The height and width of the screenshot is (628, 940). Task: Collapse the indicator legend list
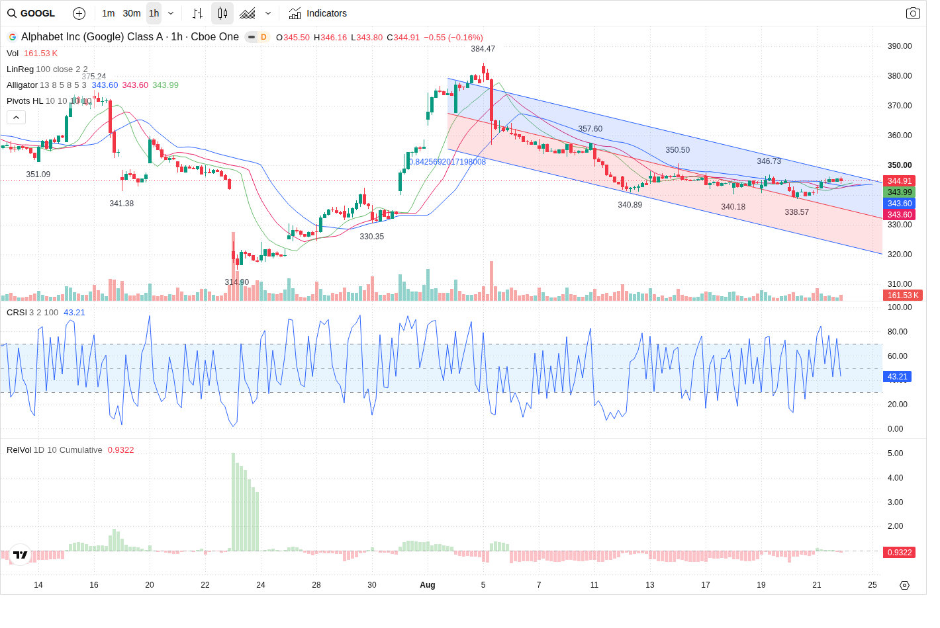coord(17,117)
